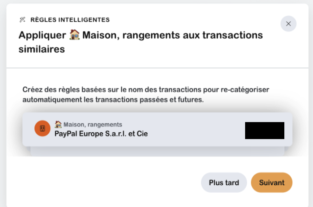Viewport: 313px width, 207px height.
Task: Click the divider line below the title
Action: point(158,68)
